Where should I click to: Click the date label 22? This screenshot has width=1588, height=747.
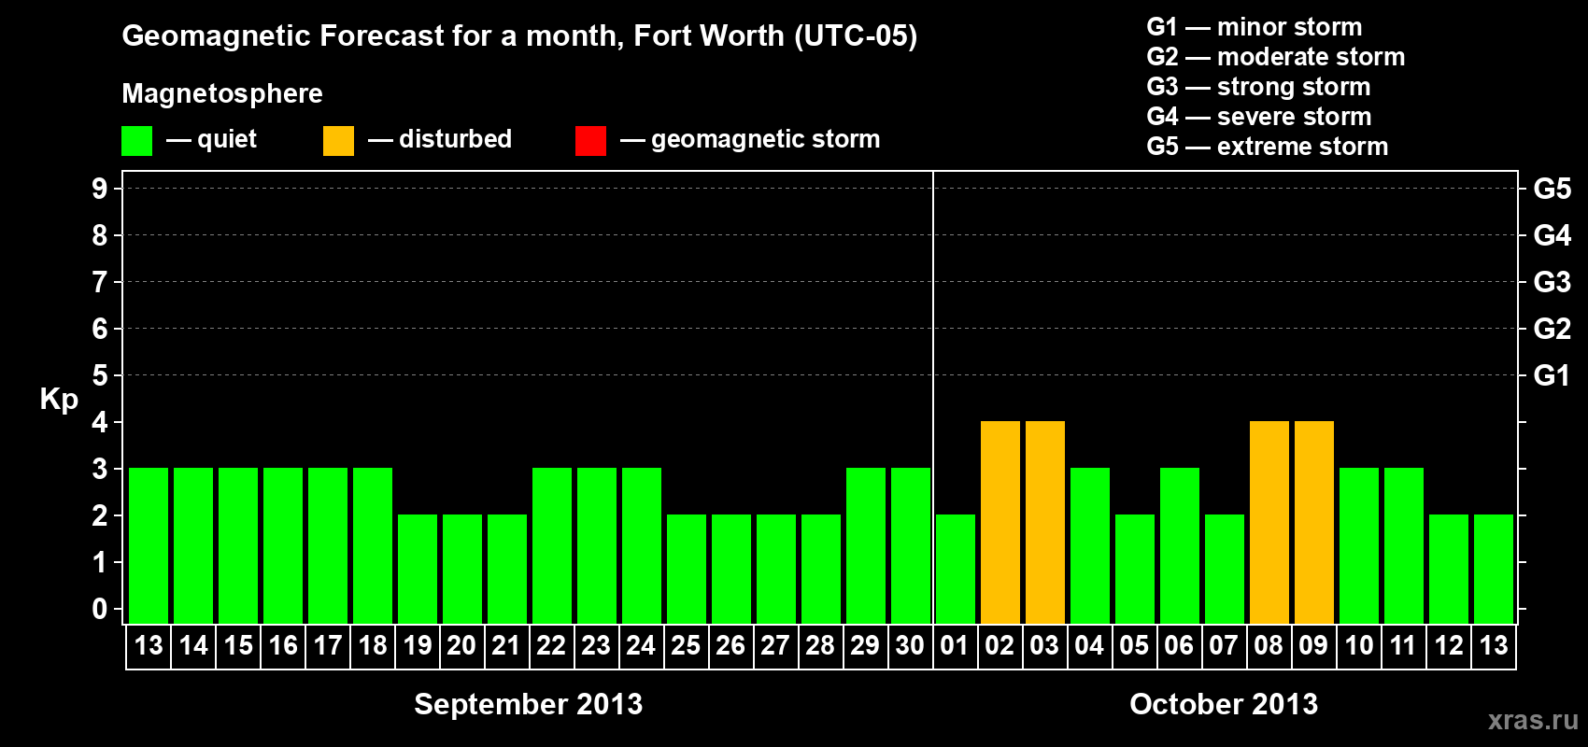point(552,645)
